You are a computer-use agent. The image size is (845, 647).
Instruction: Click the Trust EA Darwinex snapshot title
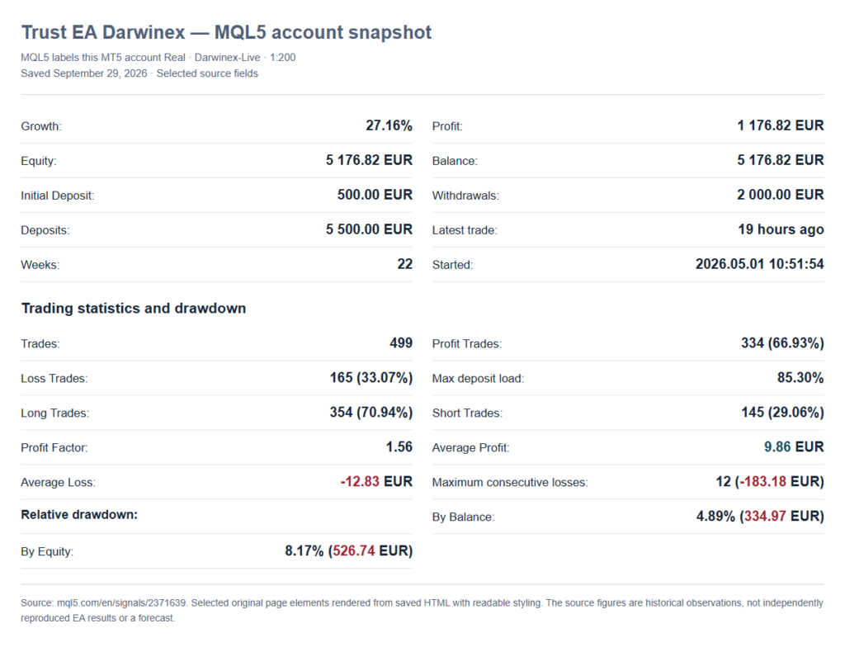226,32
